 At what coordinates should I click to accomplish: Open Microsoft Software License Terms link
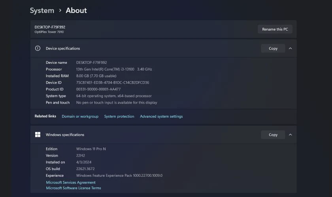click(74, 188)
